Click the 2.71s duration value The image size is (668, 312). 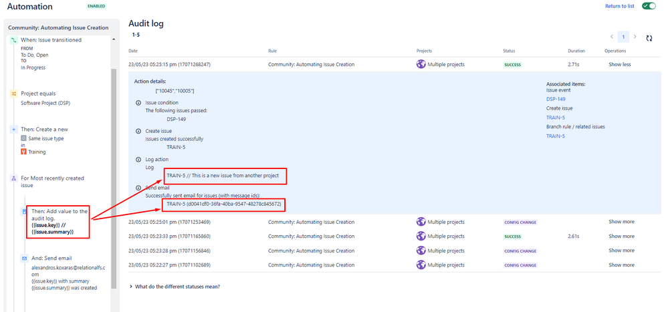(x=574, y=65)
